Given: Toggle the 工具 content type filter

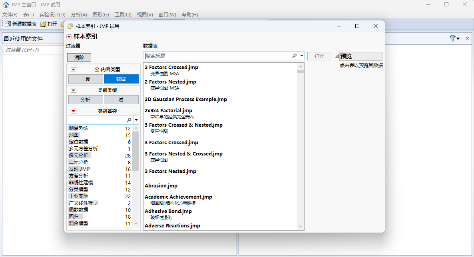Looking at the screenshot, I should pos(86,79).
